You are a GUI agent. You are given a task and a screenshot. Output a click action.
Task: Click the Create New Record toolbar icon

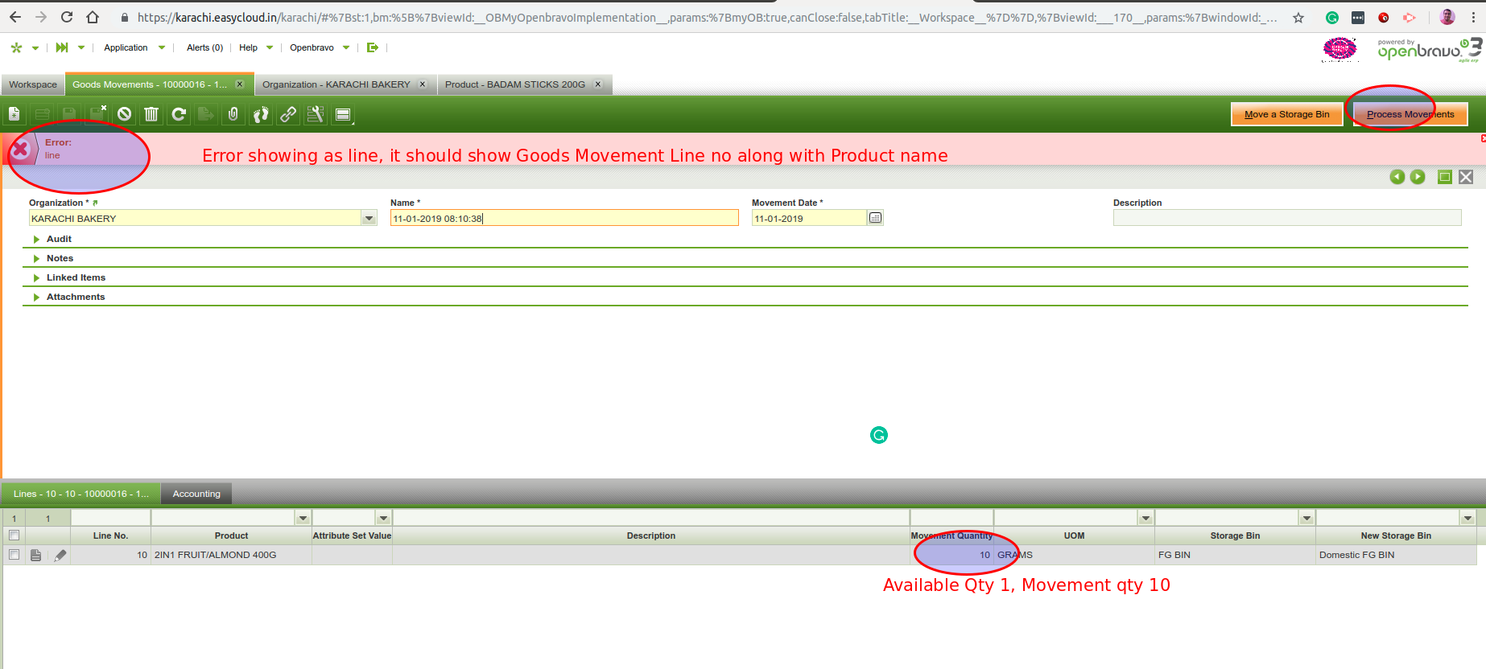coord(14,114)
